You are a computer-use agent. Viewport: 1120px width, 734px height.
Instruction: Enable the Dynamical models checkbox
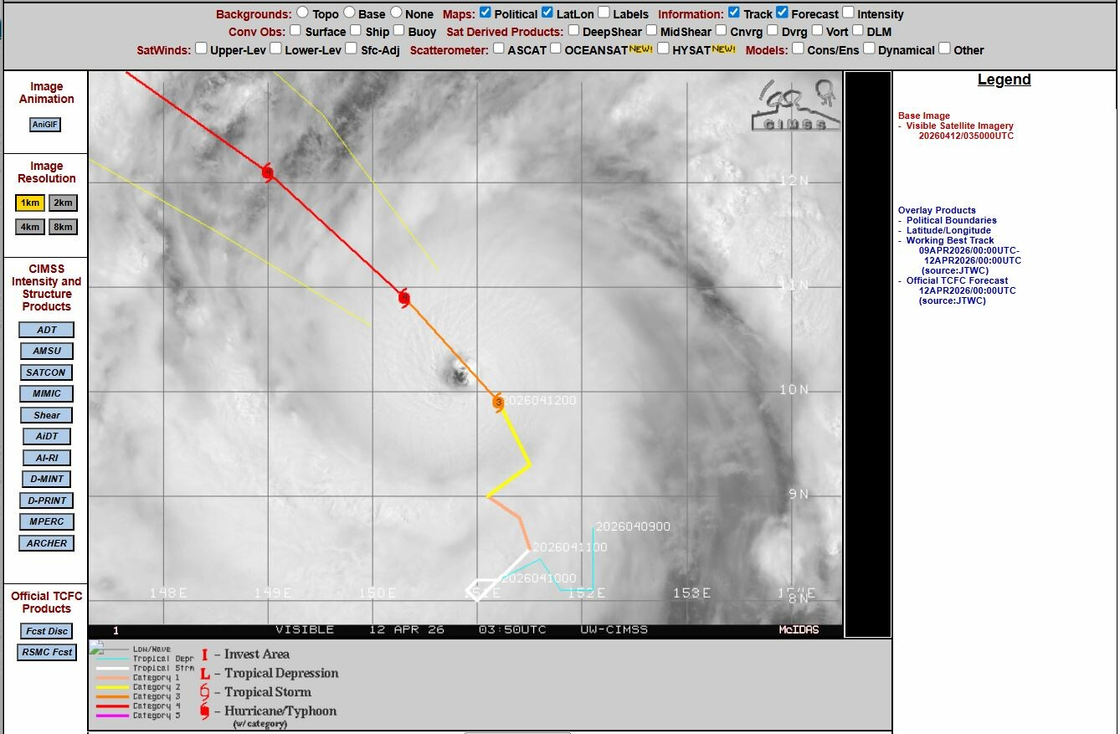point(869,49)
